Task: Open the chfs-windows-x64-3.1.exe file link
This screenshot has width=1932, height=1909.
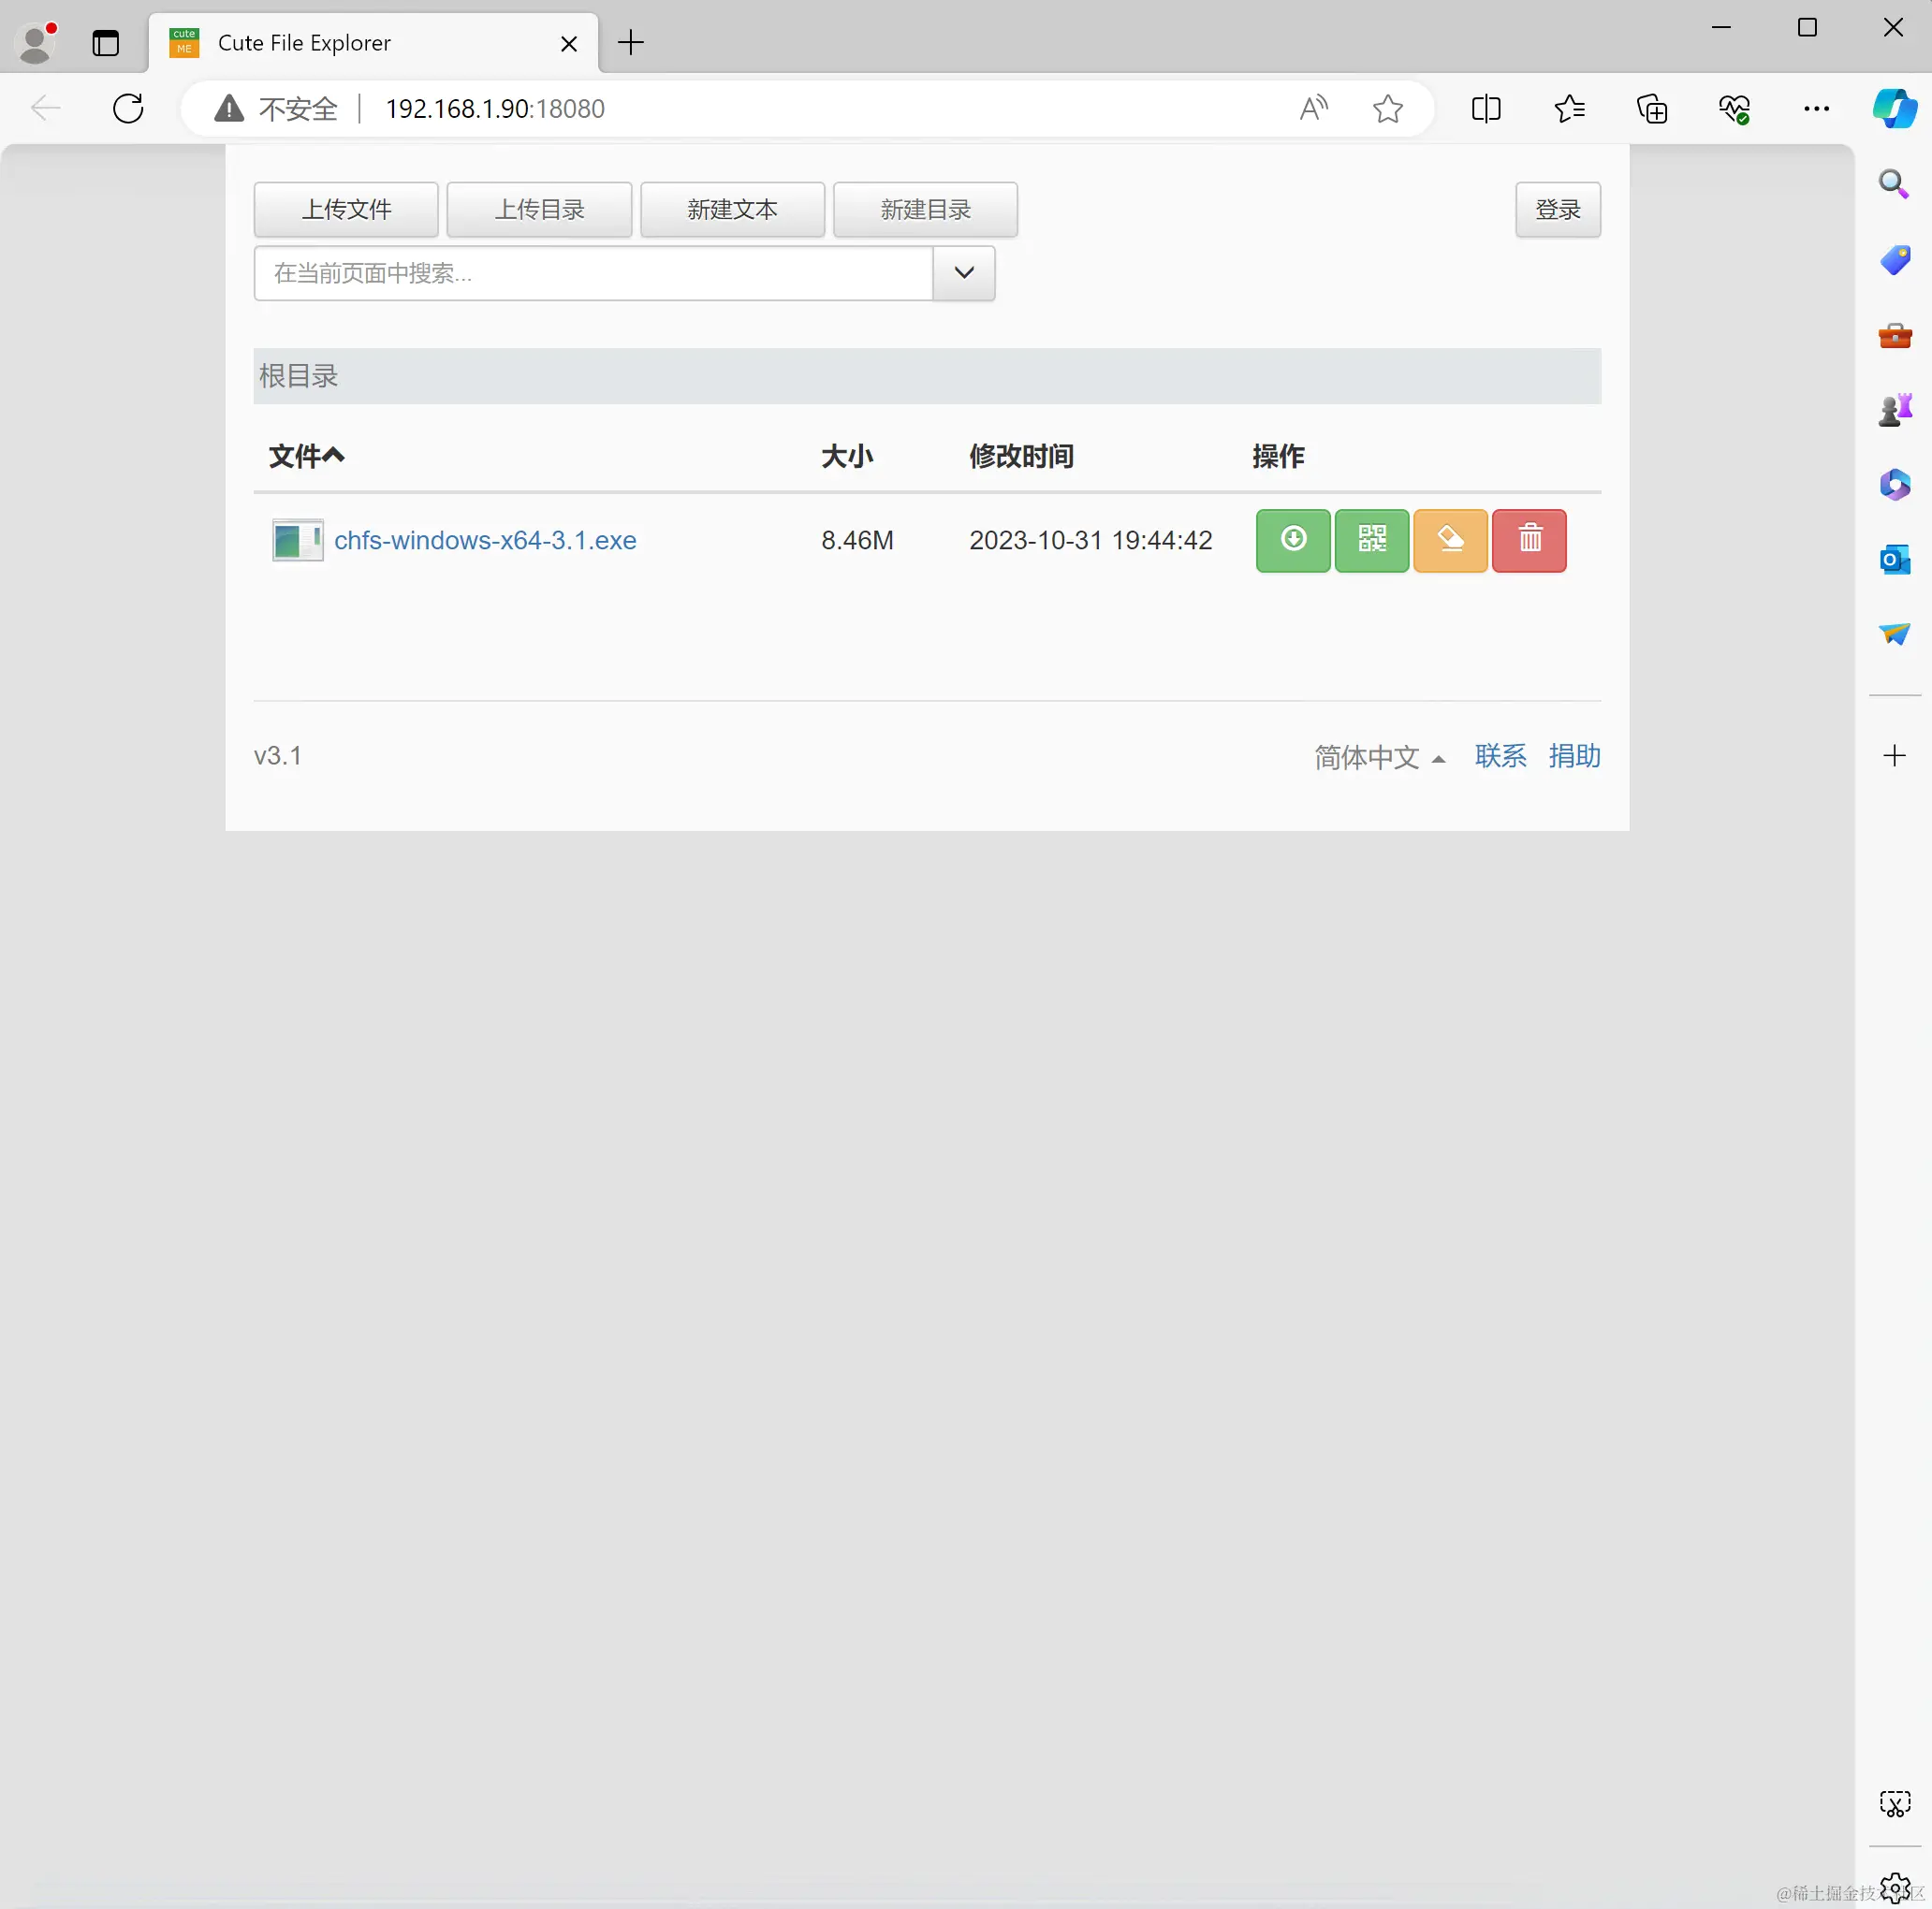Action: point(485,541)
